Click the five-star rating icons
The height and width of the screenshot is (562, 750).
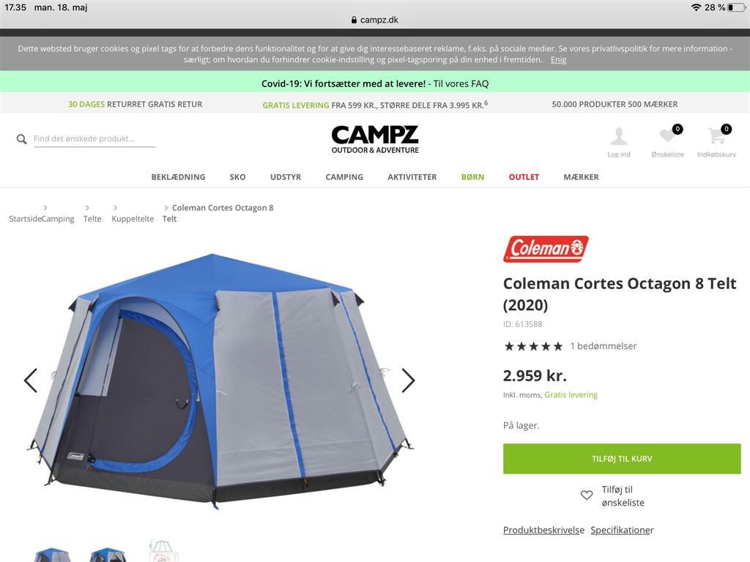tap(533, 346)
